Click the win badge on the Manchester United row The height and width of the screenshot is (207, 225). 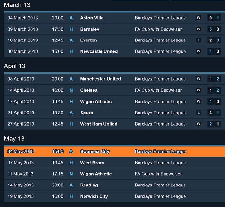click(x=198, y=79)
